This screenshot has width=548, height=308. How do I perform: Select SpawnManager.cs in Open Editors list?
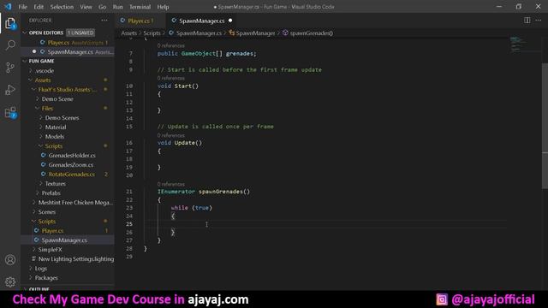pyautogui.click(x=68, y=51)
